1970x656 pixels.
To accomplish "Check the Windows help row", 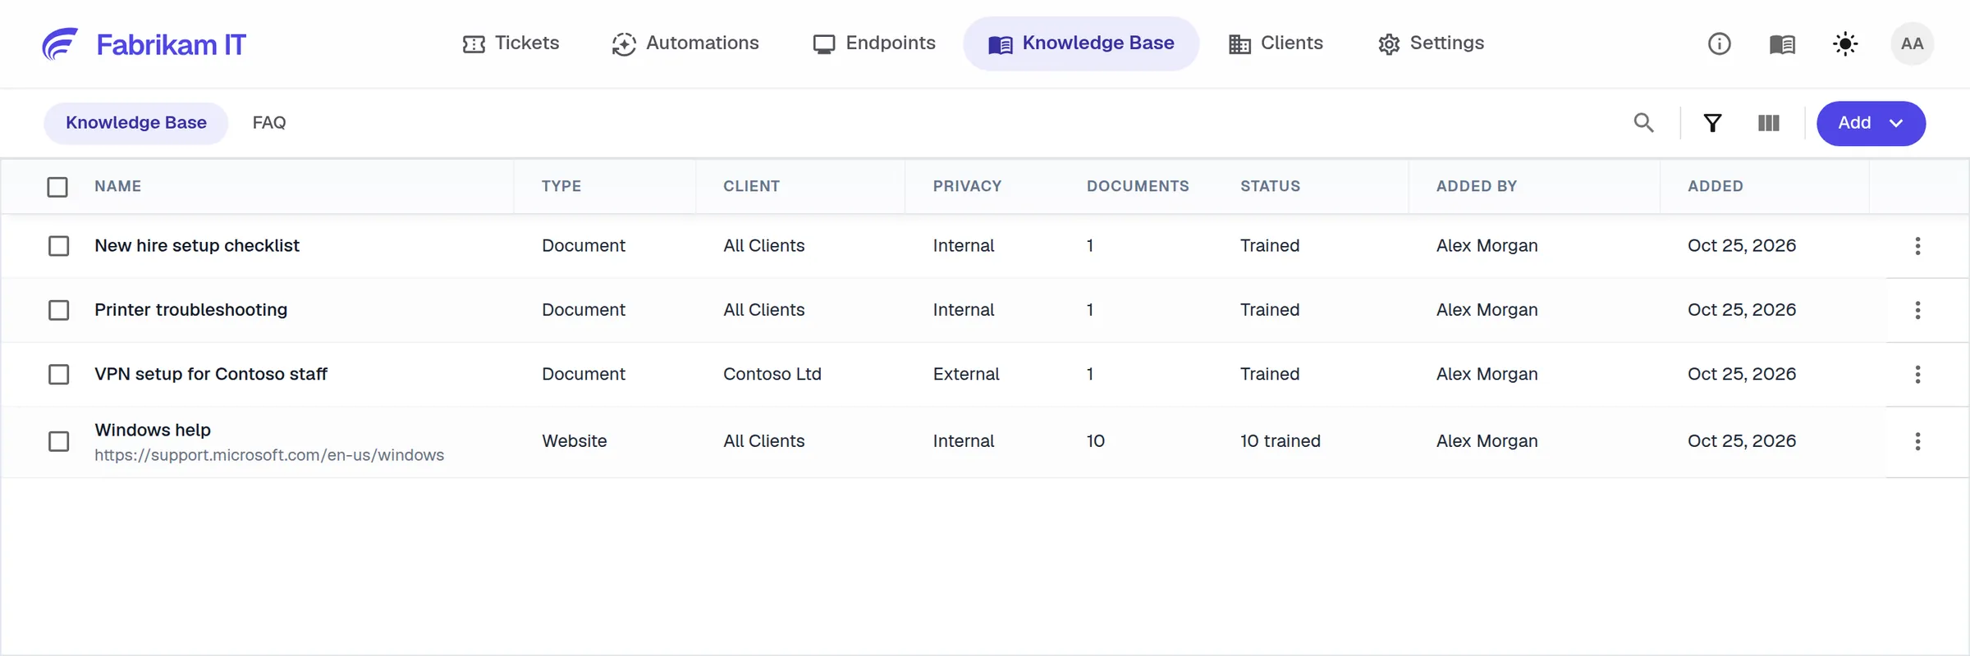I will pyautogui.click(x=58, y=441).
